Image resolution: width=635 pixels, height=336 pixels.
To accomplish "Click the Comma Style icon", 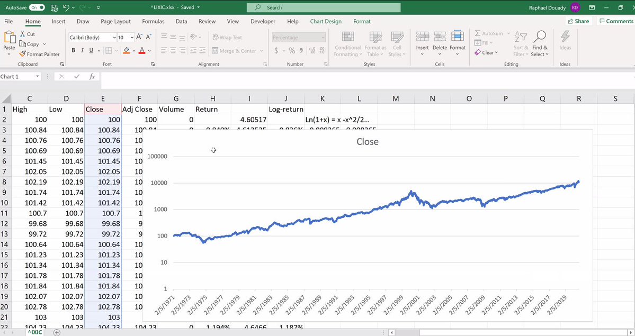I will 301,51.
